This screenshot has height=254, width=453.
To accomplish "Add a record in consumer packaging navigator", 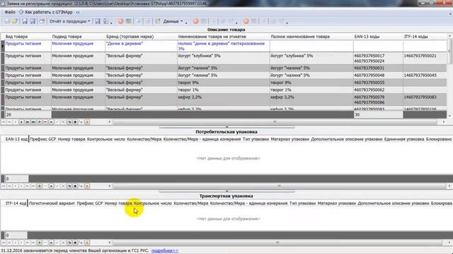I will pos(40,186).
